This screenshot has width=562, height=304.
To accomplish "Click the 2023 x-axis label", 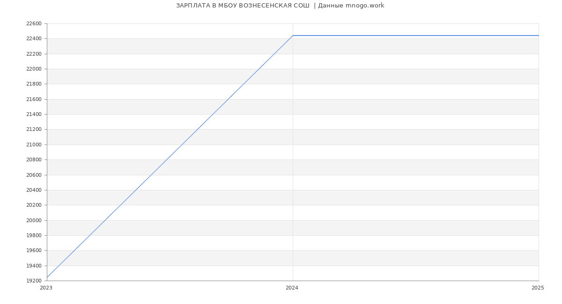I will (x=46, y=288).
